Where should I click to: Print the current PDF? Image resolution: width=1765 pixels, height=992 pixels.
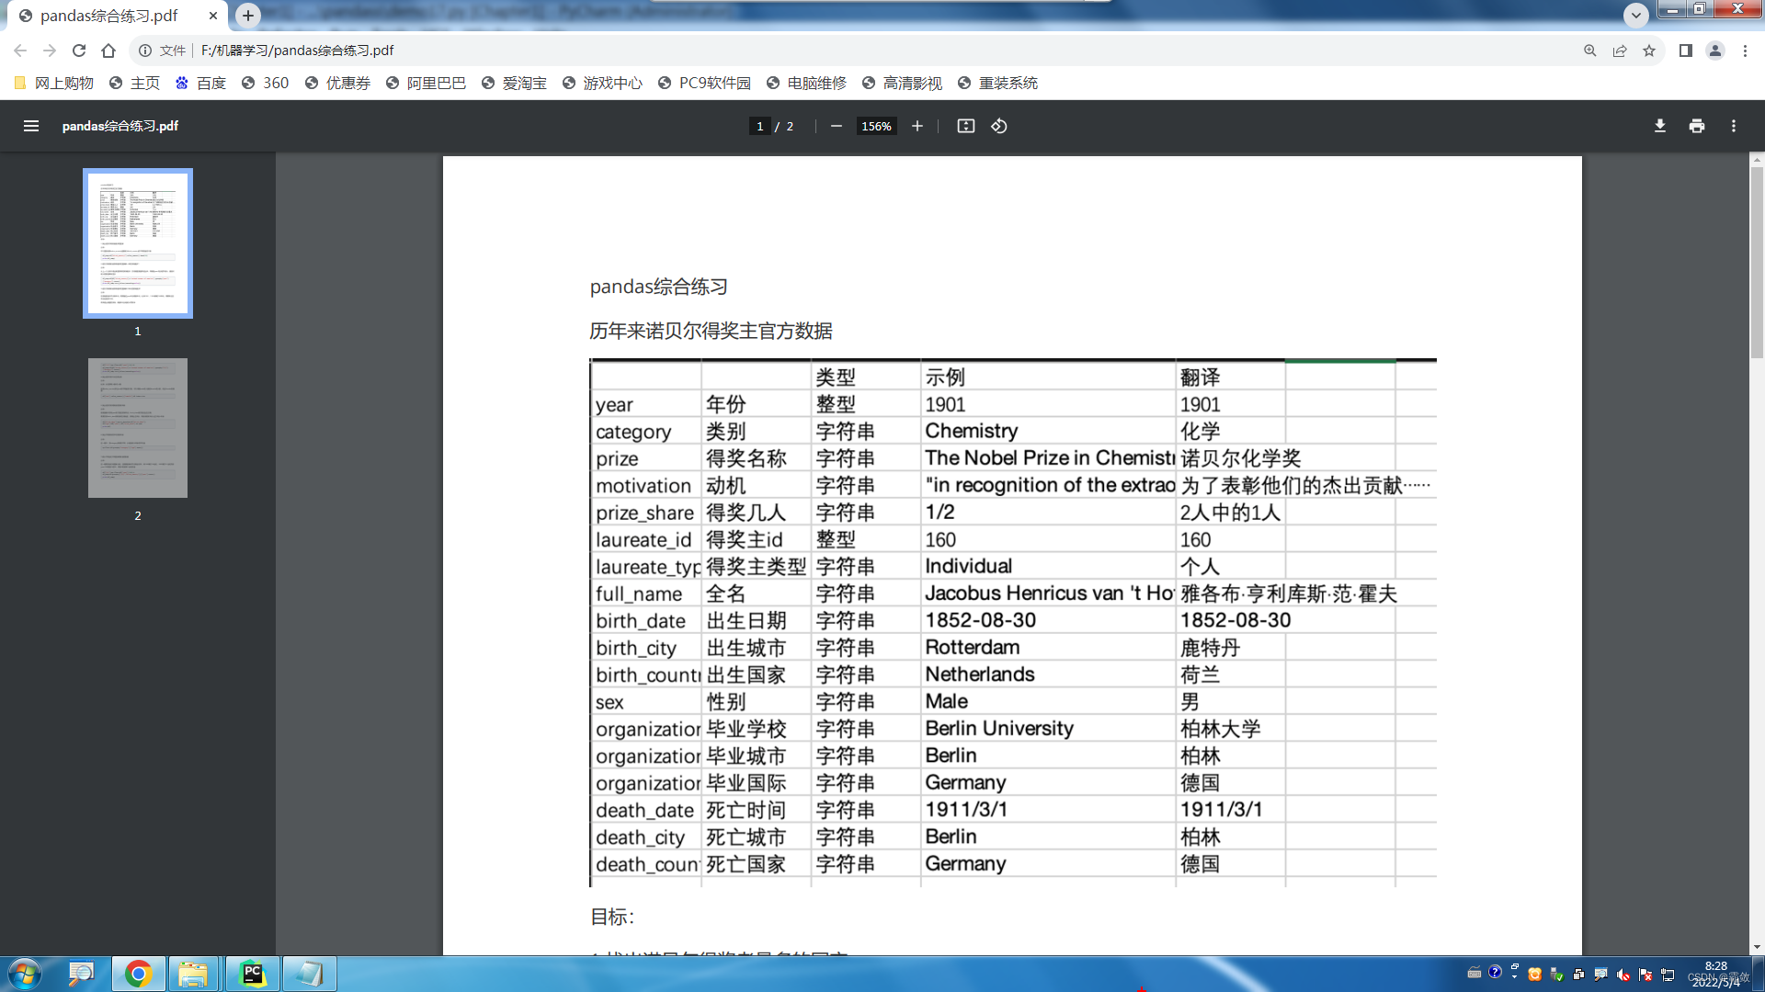(1696, 126)
